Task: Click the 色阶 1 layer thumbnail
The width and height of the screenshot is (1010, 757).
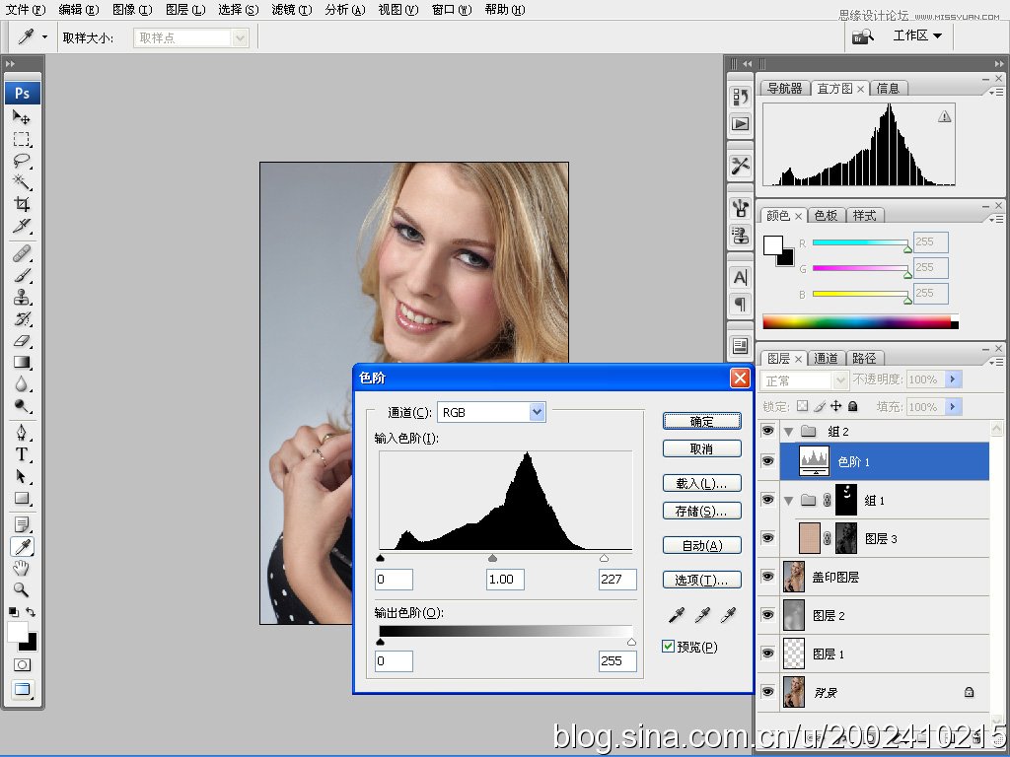Action: (814, 461)
